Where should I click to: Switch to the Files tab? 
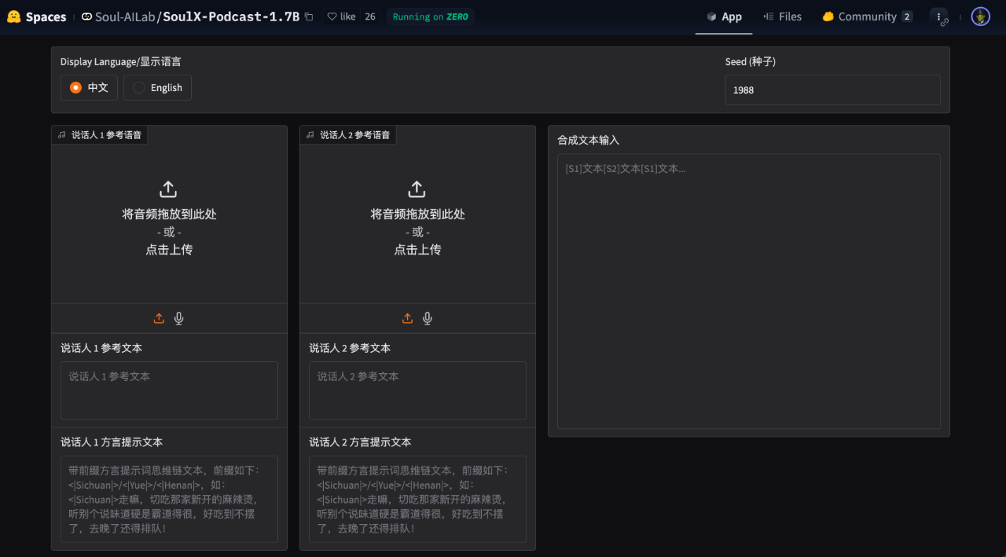point(782,16)
